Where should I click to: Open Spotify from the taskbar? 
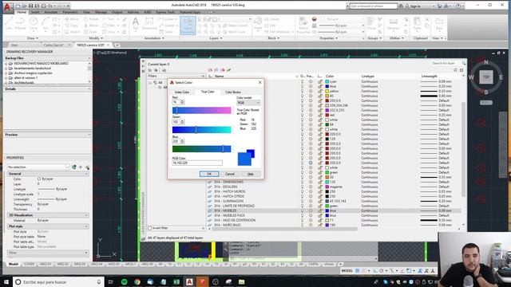125,281
